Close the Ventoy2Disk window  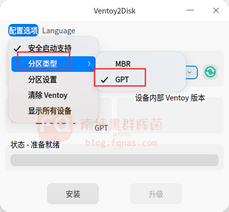[x=216, y=10]
